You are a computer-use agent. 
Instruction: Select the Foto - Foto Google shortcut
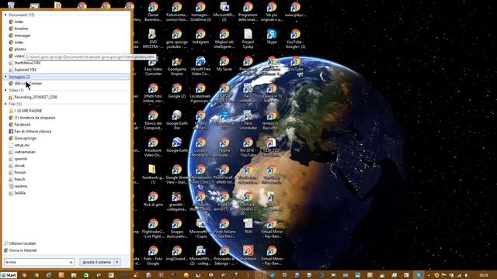pyautogui.click(x=153, y=255)
